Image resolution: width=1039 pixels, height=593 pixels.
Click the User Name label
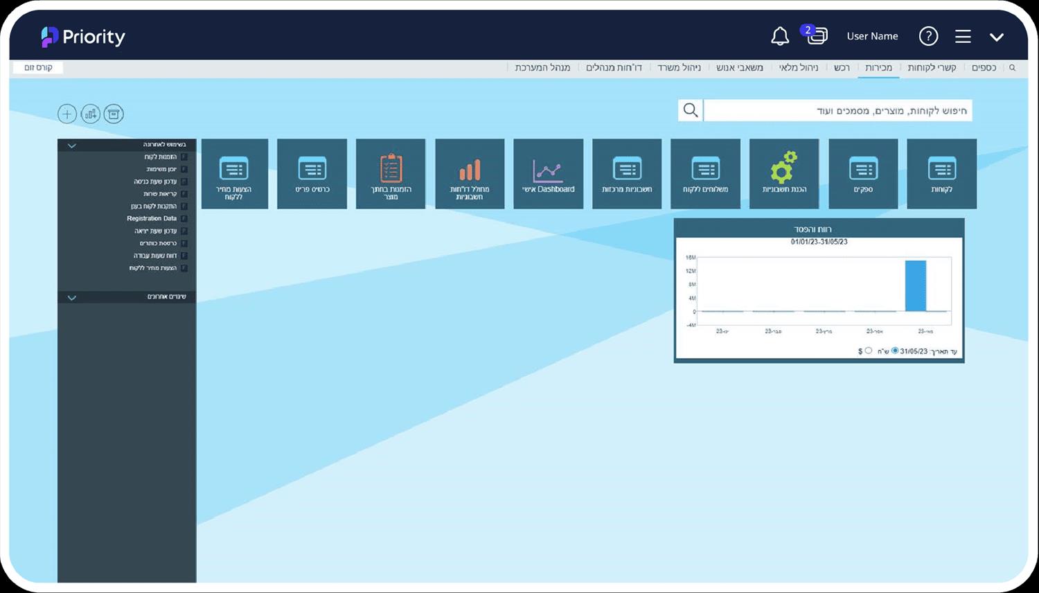click(x=872, y=36)
